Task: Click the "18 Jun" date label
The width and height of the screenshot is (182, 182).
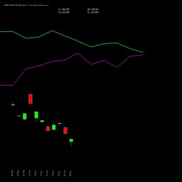Action: (x=47, y=173)
